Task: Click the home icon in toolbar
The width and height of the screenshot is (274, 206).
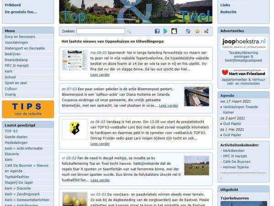Action: coord(188,31)
